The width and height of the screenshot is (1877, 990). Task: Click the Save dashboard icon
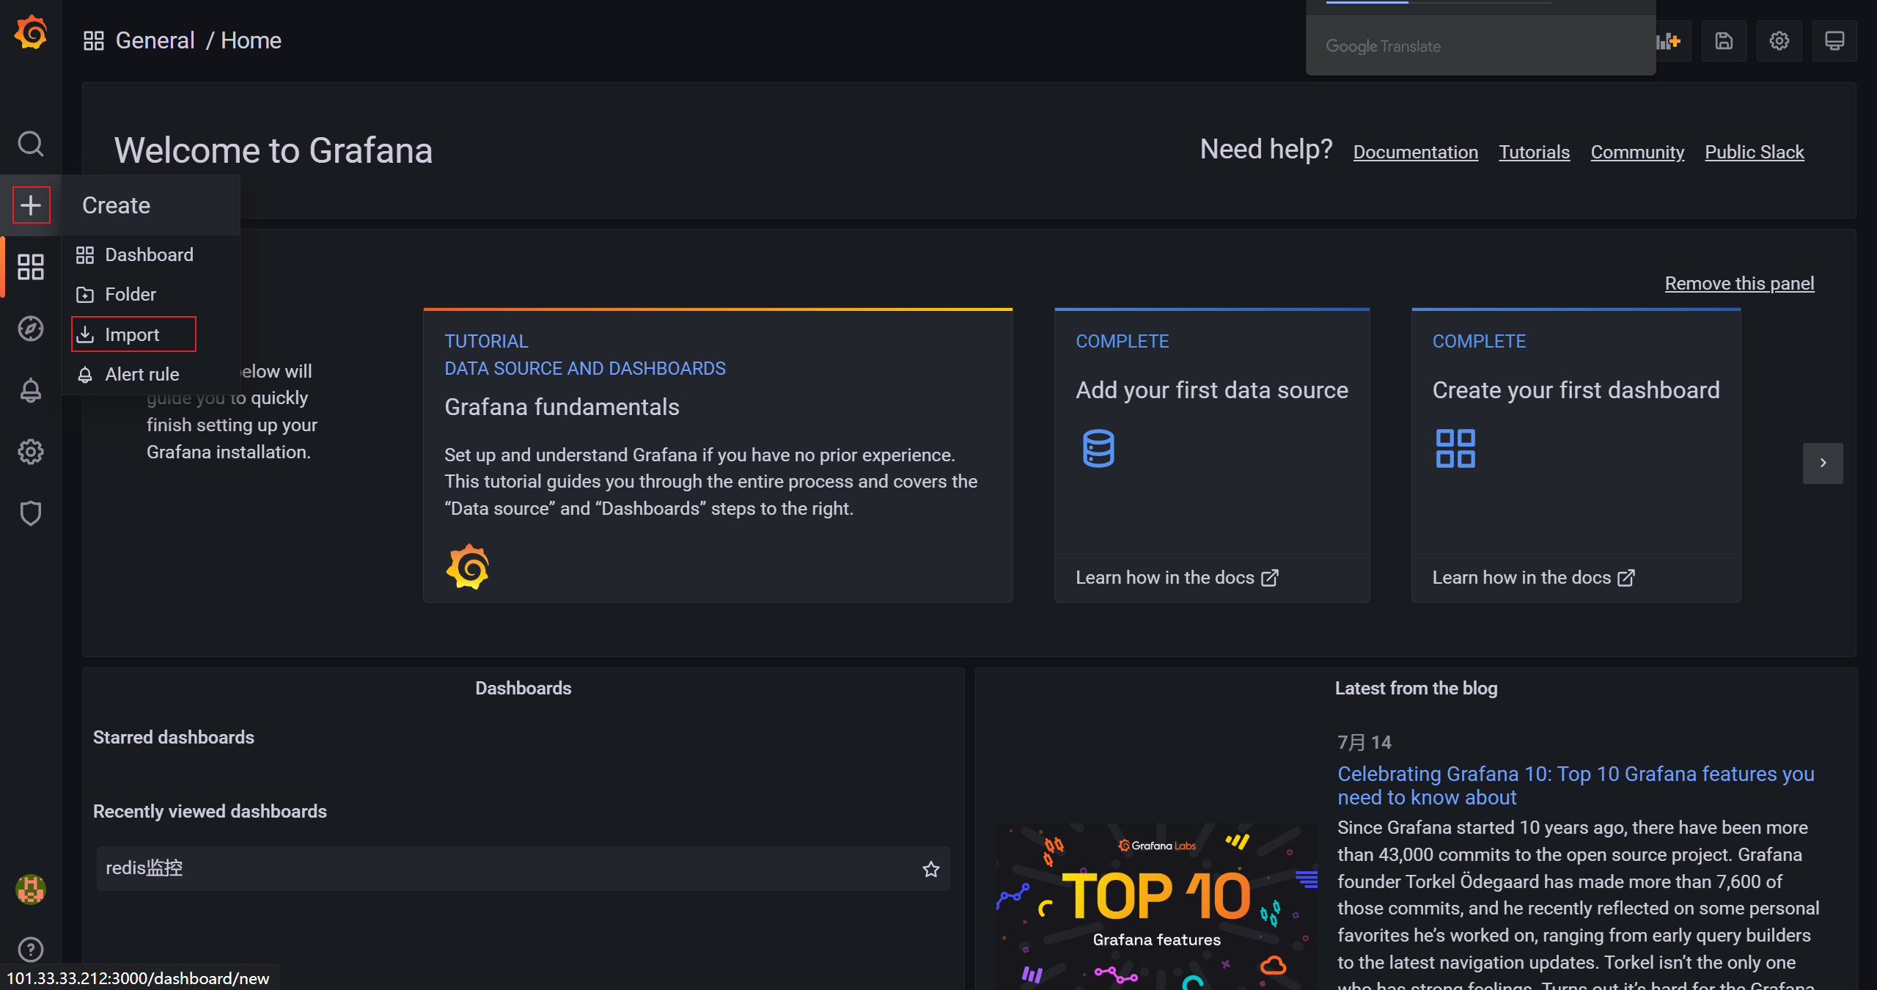pyautogui.click(x=1724, y=41)
